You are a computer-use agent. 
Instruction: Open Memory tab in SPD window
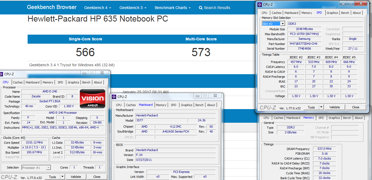click(307, 13)
